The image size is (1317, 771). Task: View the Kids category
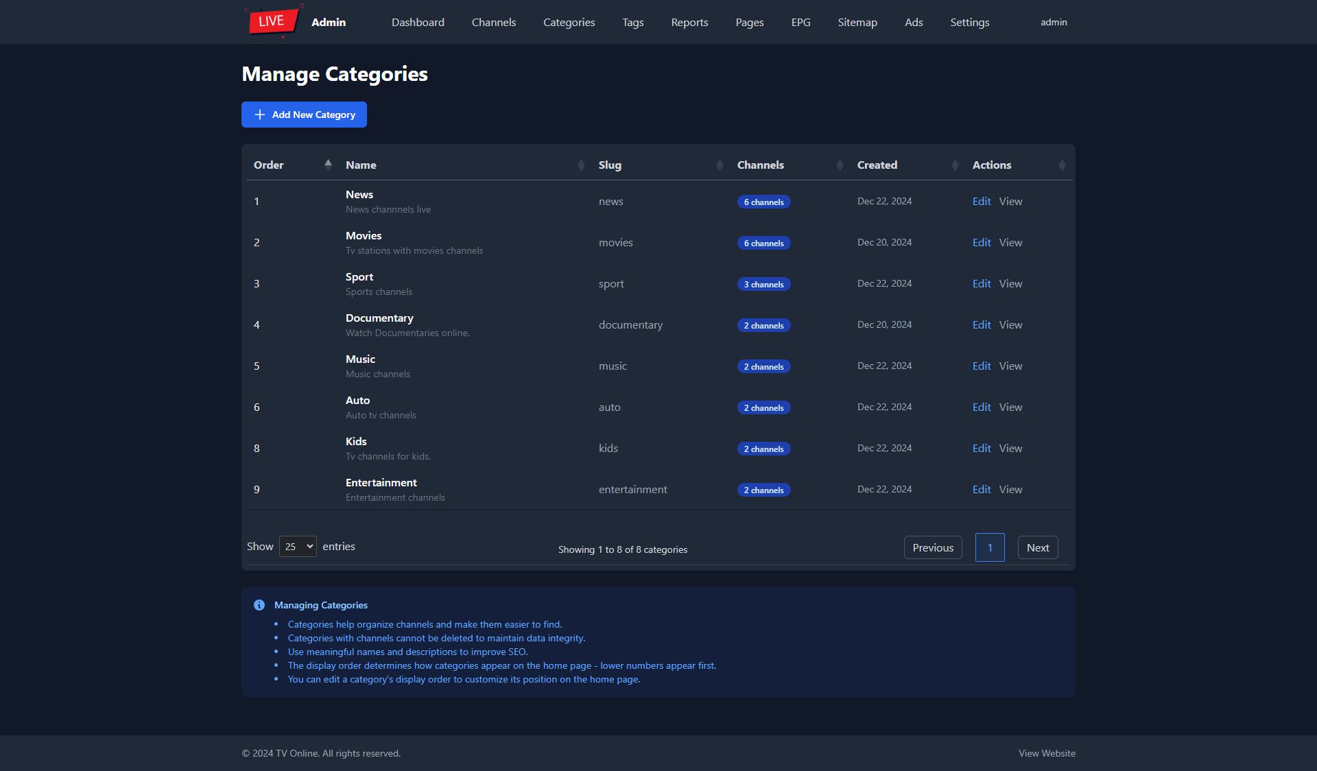(x=1010, y=449)
